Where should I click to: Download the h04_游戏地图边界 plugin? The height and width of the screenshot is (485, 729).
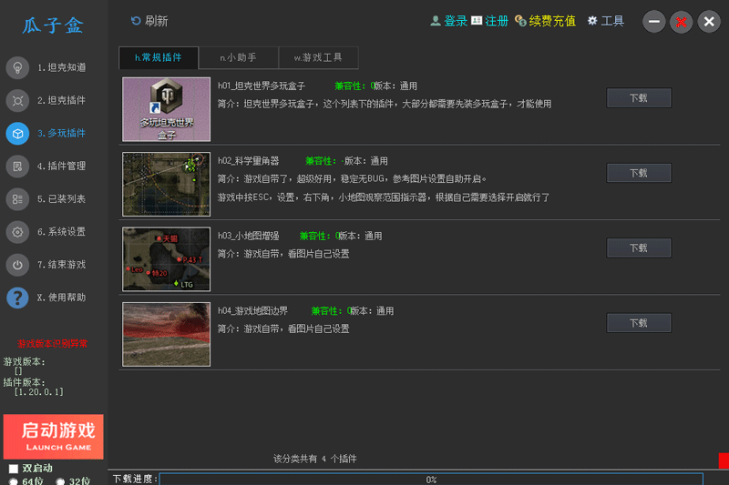[639, 323]
